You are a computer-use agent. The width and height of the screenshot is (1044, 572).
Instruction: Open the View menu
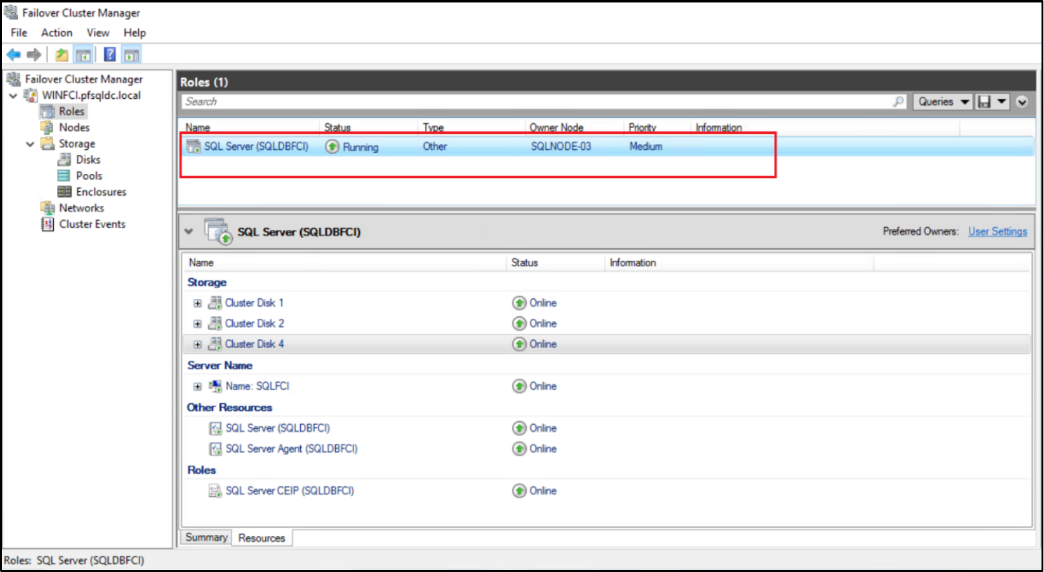coord(98,33)
